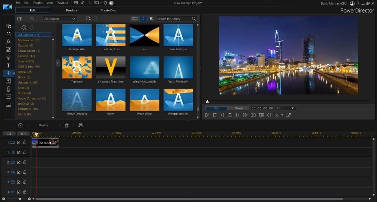Undock the preview window icon
The height and width of the screenshot is (202, 377).
(288, 115)
